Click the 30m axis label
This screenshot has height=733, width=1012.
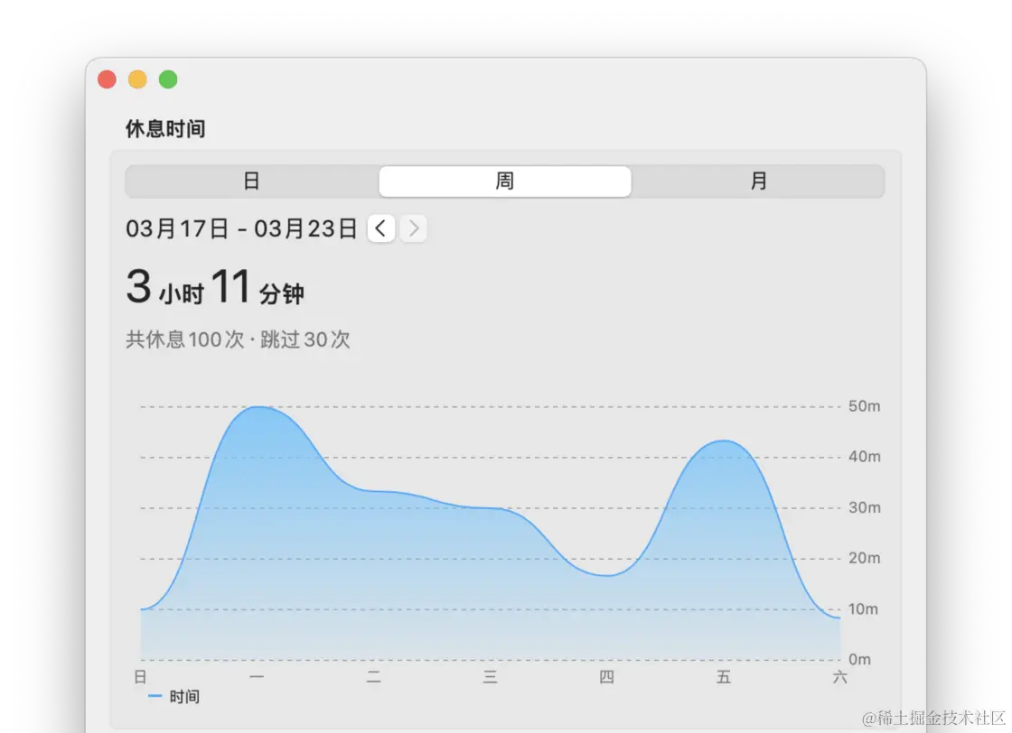point(864,507)
